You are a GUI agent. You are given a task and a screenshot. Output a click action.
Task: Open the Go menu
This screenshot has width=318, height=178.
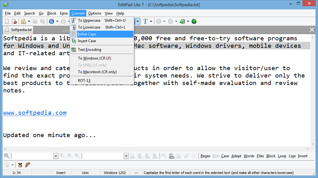click(41, 13)
